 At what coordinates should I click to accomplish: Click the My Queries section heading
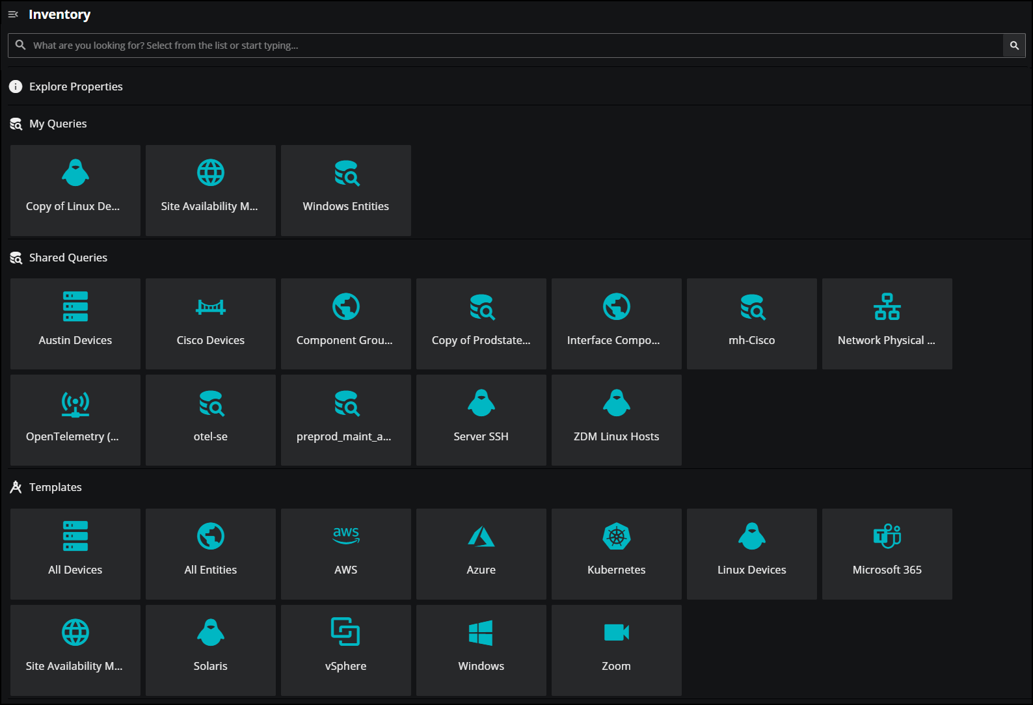coord(58,124)
